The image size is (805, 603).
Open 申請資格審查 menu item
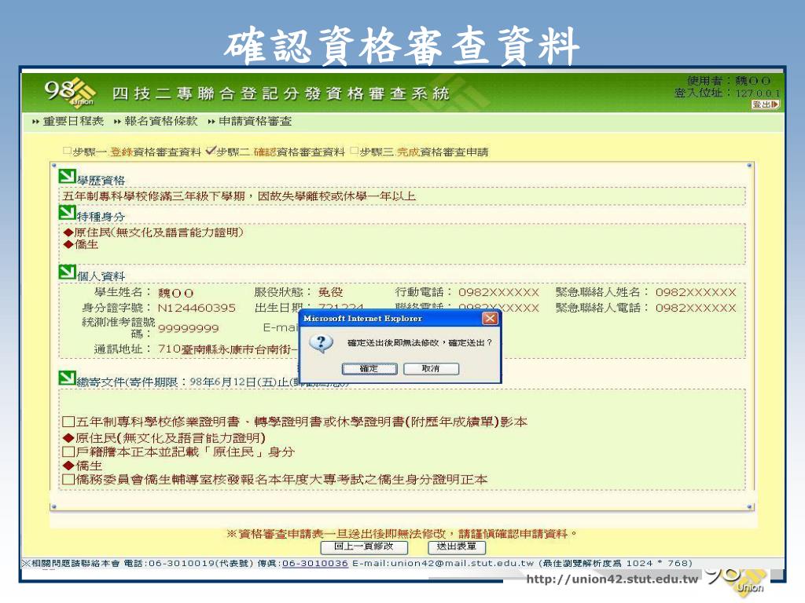click(x=255, y=121)
